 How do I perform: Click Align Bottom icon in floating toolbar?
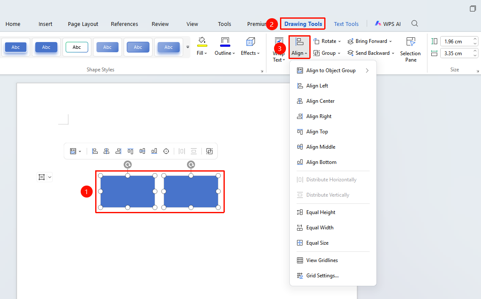click(x=154, y=151)
